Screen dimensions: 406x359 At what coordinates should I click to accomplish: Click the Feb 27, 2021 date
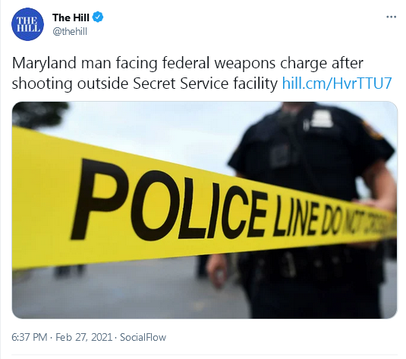tap(84, 337)
